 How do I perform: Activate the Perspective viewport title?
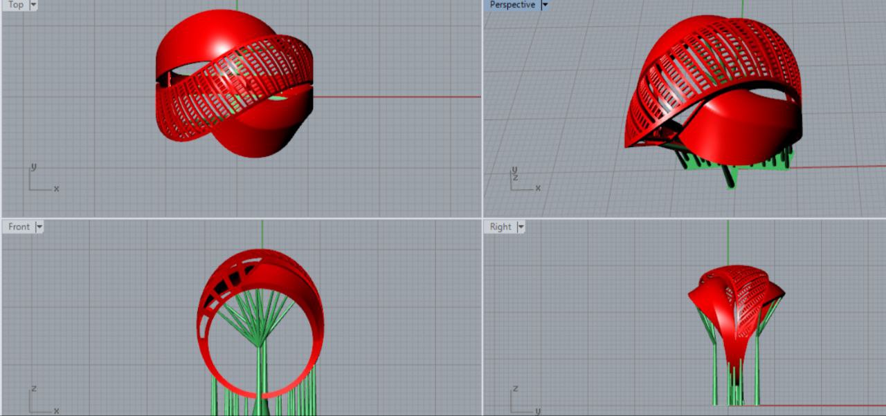coord(512,5)
